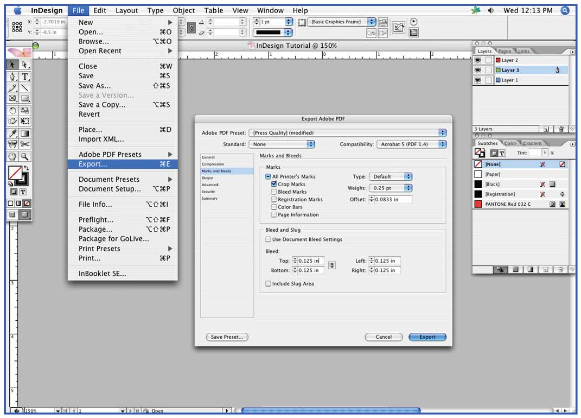Enable the Color Bars checkbox
The width and height of the screenshot is (581, 418).
274,207
